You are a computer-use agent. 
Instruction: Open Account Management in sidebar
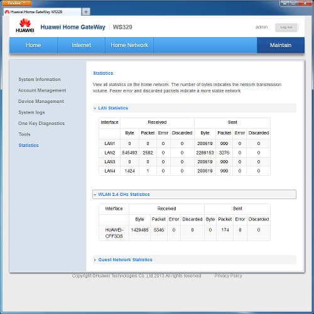(x=42, y=90)
